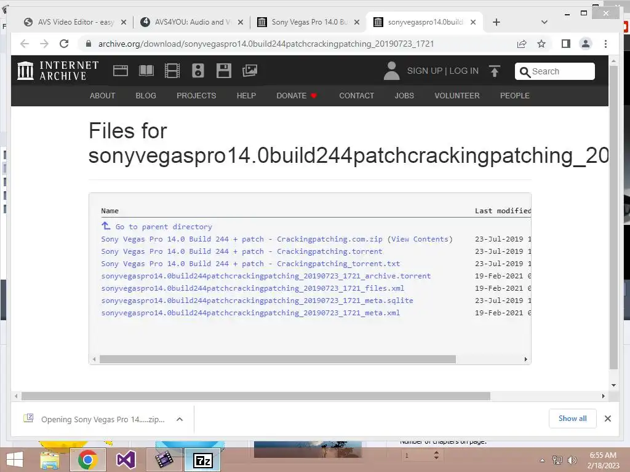This screenshot has width=630, height=472.
Task: Open the DONATE menu item
Action: pyautogui.click(x=297, y=95)
